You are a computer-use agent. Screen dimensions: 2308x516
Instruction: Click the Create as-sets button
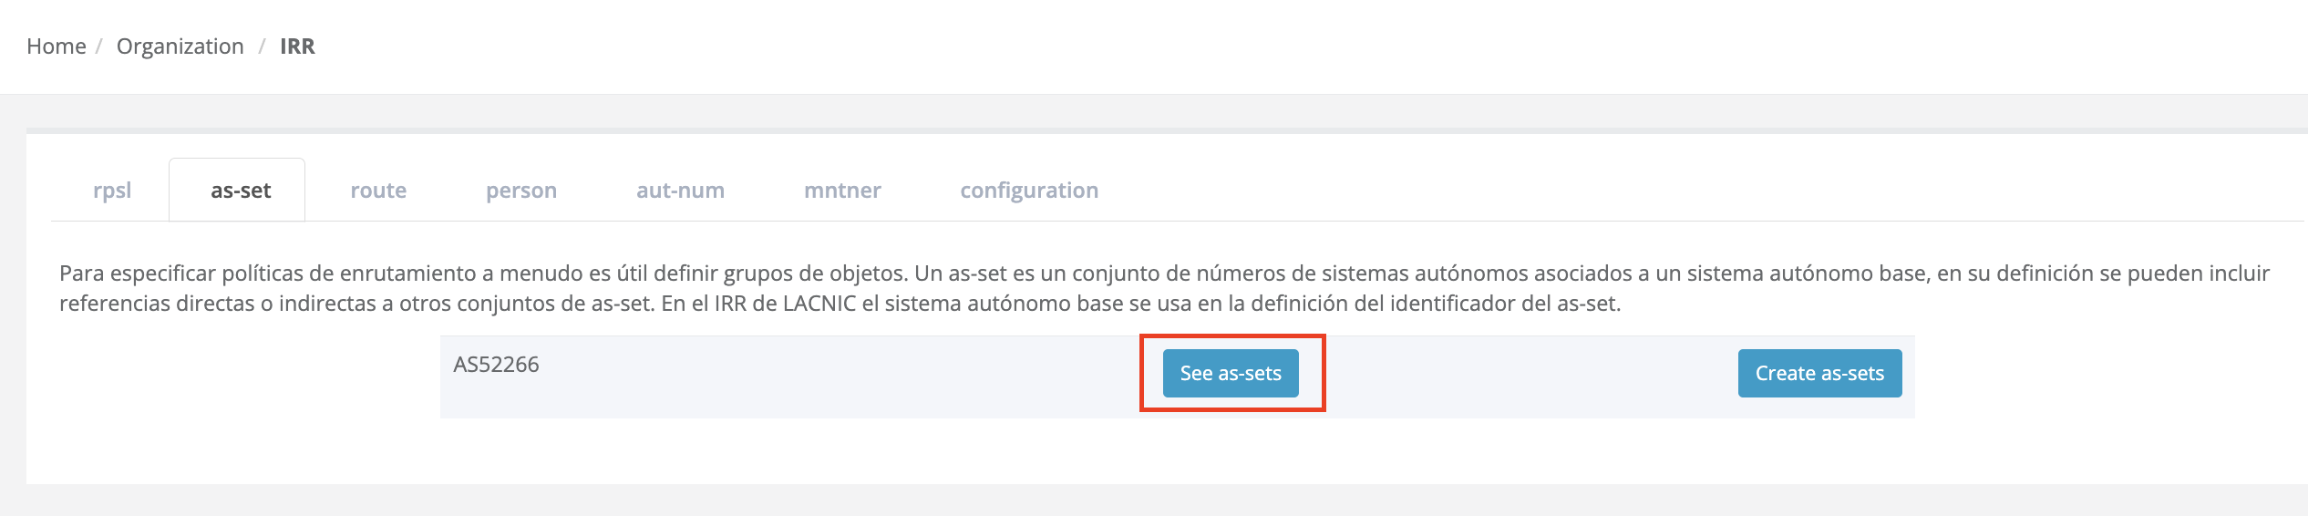pyautogui.click(x=1819, y=374)
